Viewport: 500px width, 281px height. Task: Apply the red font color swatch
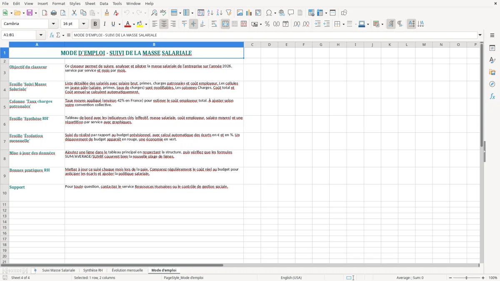coord(128,24)
